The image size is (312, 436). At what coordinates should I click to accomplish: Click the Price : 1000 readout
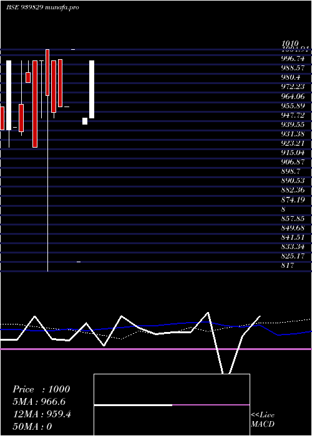pyautogui.click(x=41, y=389)
